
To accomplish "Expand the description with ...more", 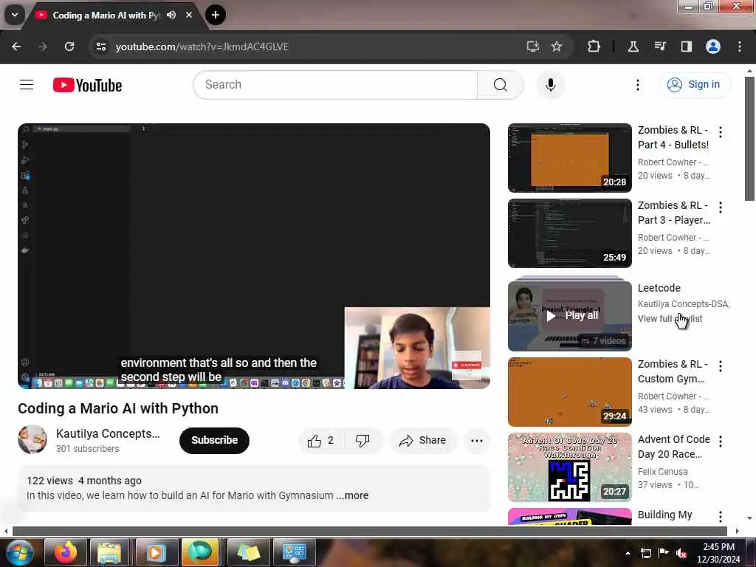I will (352, 495).
